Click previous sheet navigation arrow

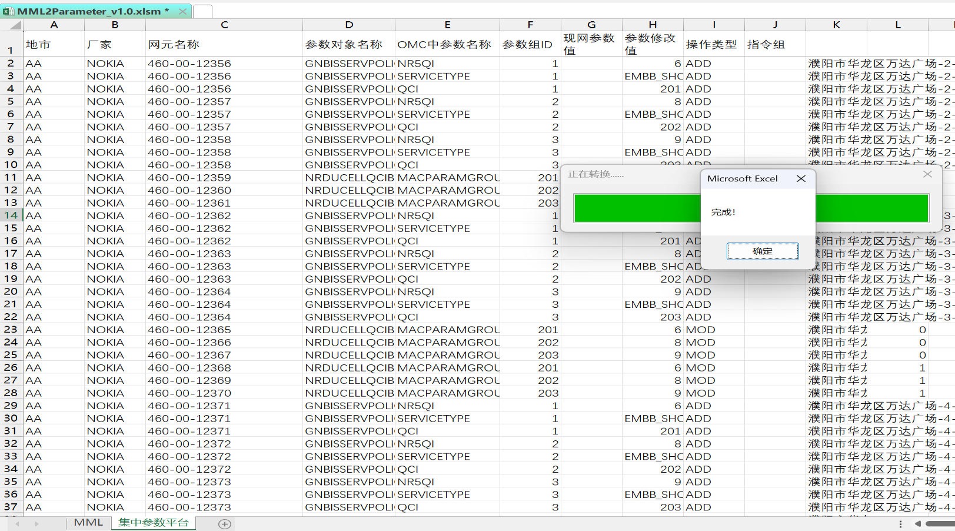(x=17, y=524)
